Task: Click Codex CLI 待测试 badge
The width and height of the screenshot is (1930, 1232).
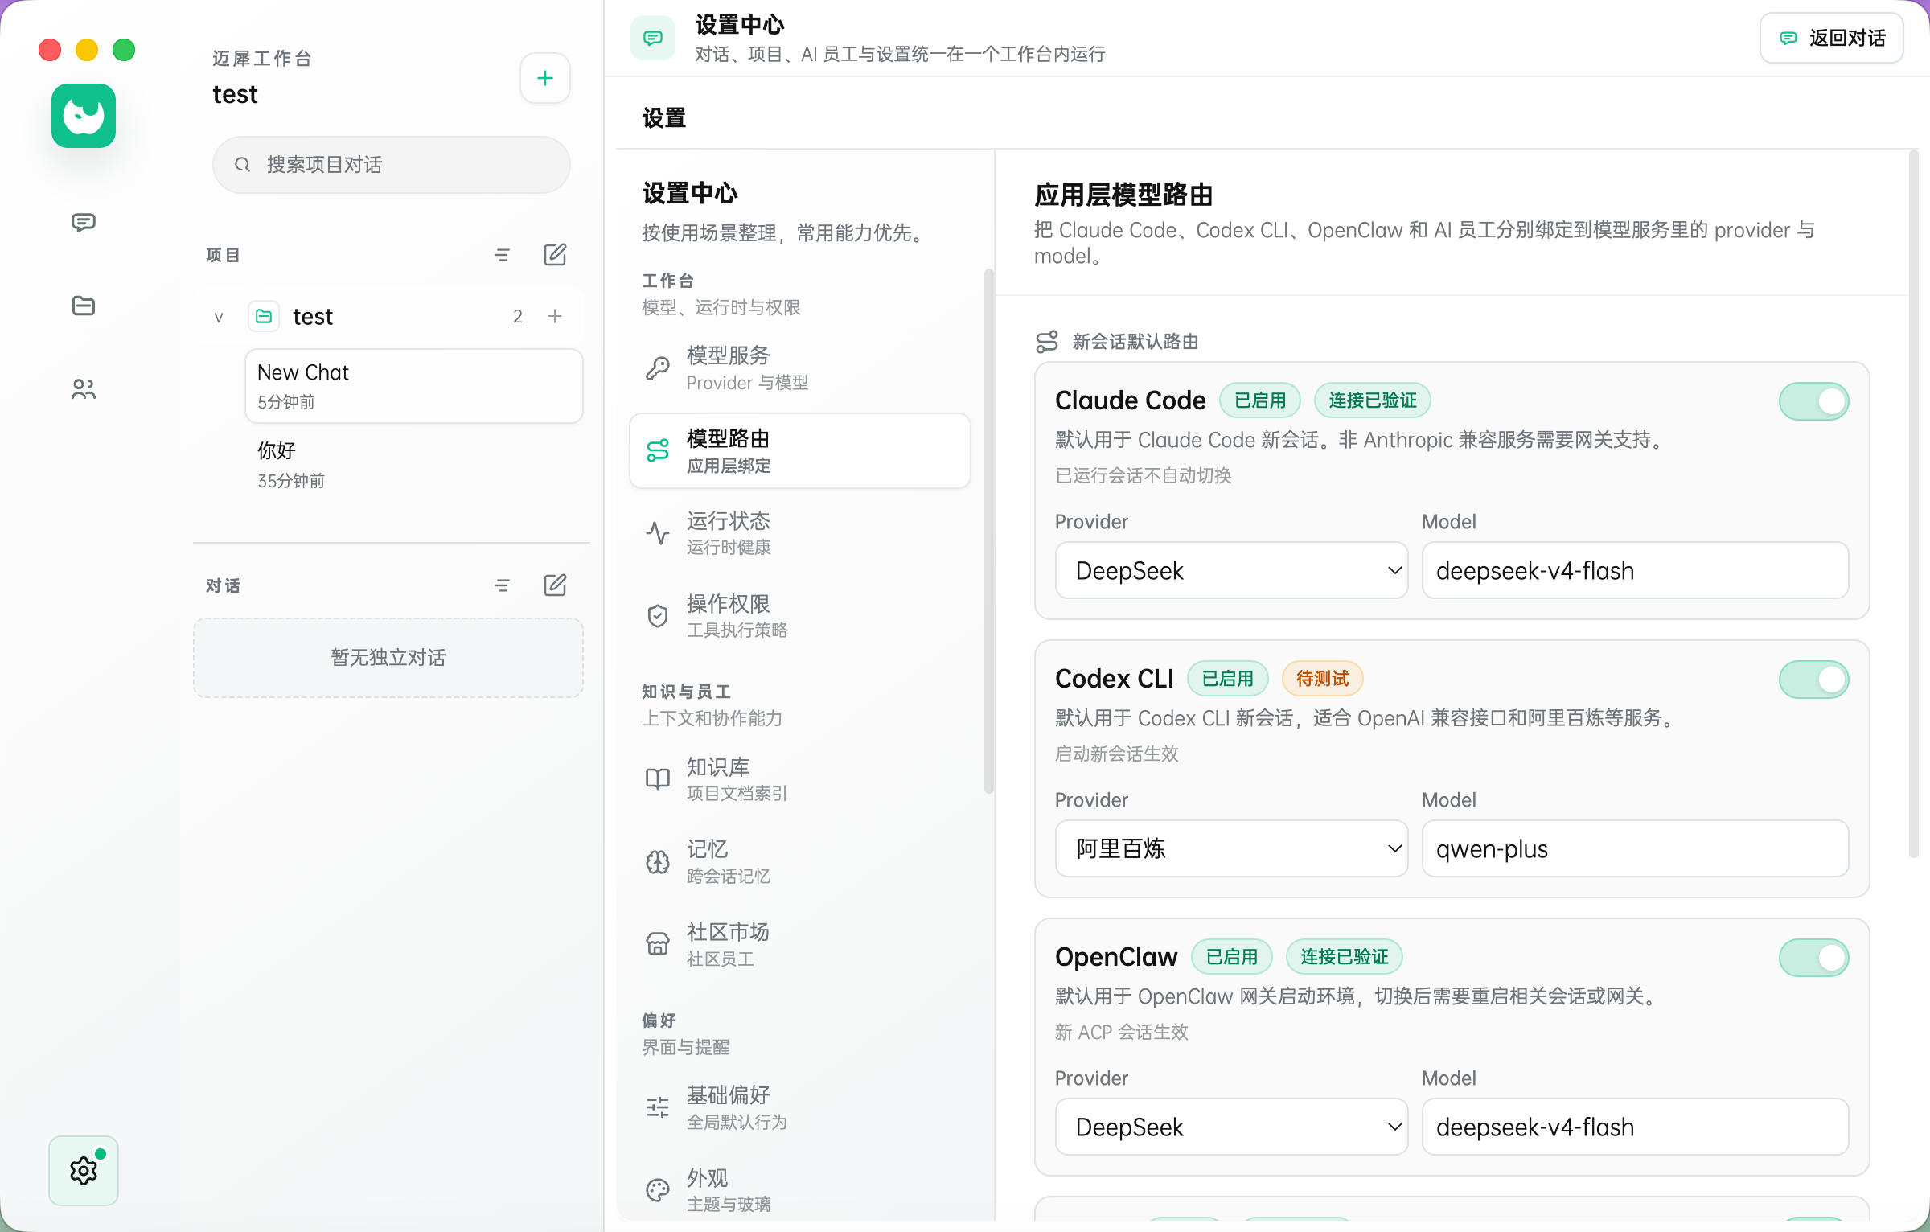Action: coord(1321,679)
